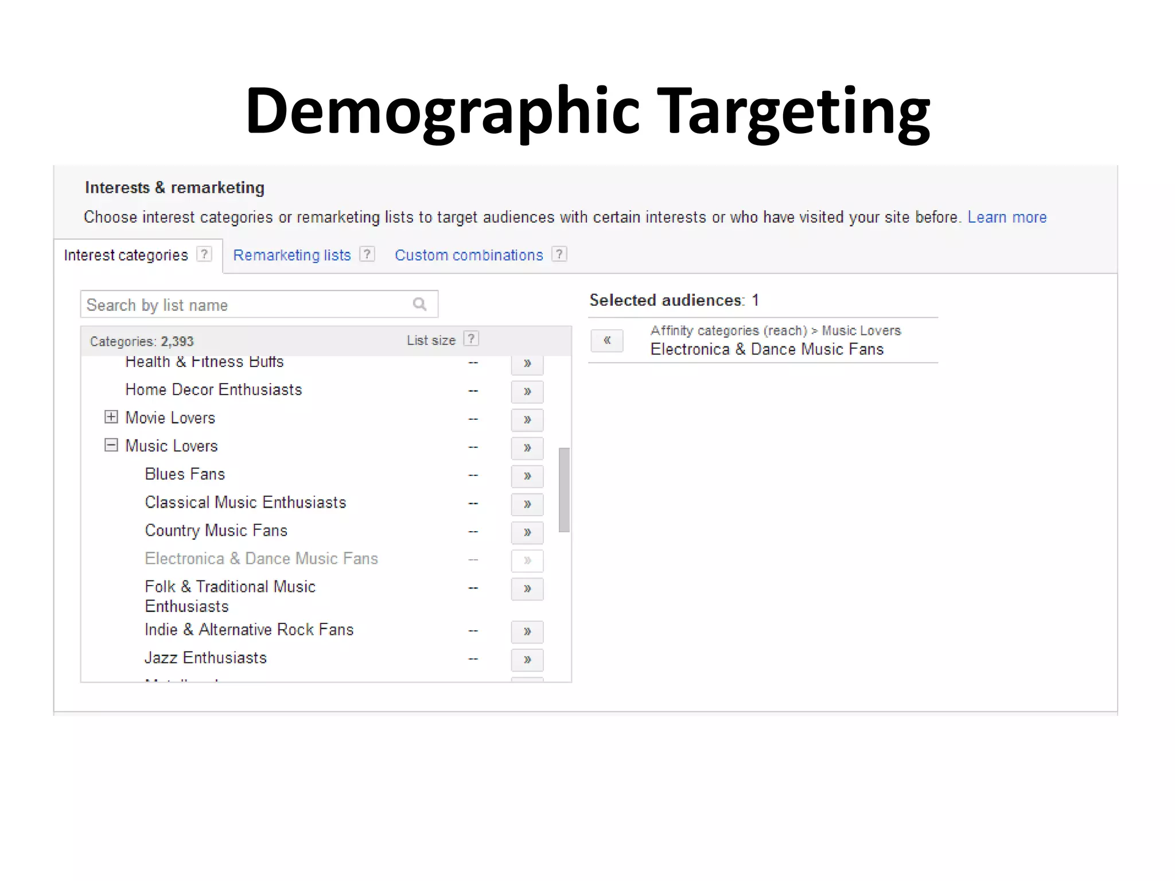Select the Home Decor Enthusiasts row
The width and height of the screenshot is (1175, 881).
[213, 390]
